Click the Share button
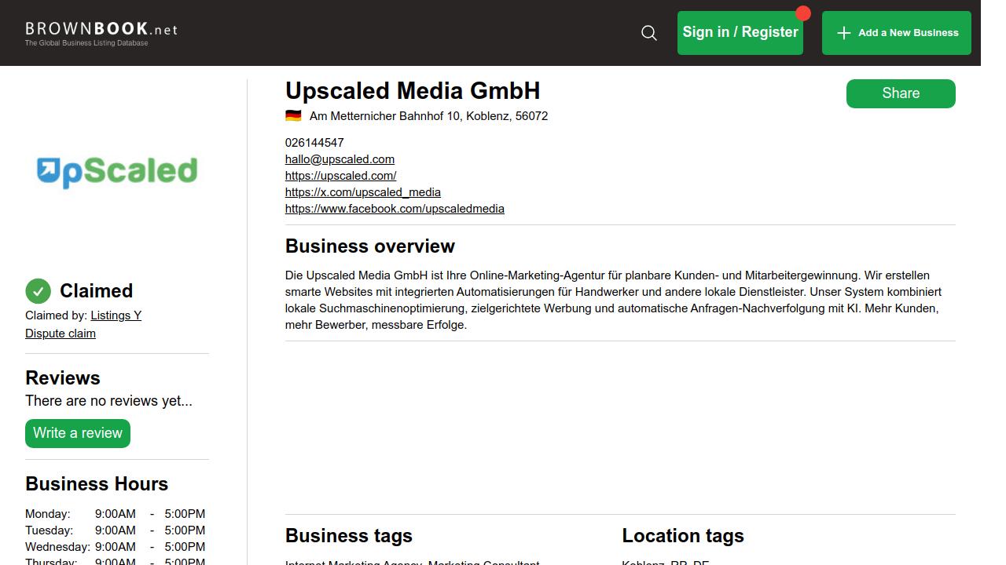 coord(901,93)
